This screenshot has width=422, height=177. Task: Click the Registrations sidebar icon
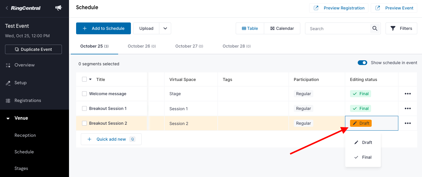[8, 100]
